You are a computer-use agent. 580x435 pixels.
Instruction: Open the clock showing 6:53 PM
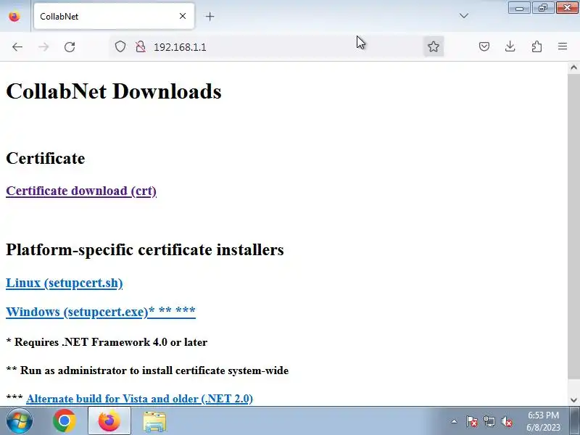pyautogui.click(x=543, y=421)
